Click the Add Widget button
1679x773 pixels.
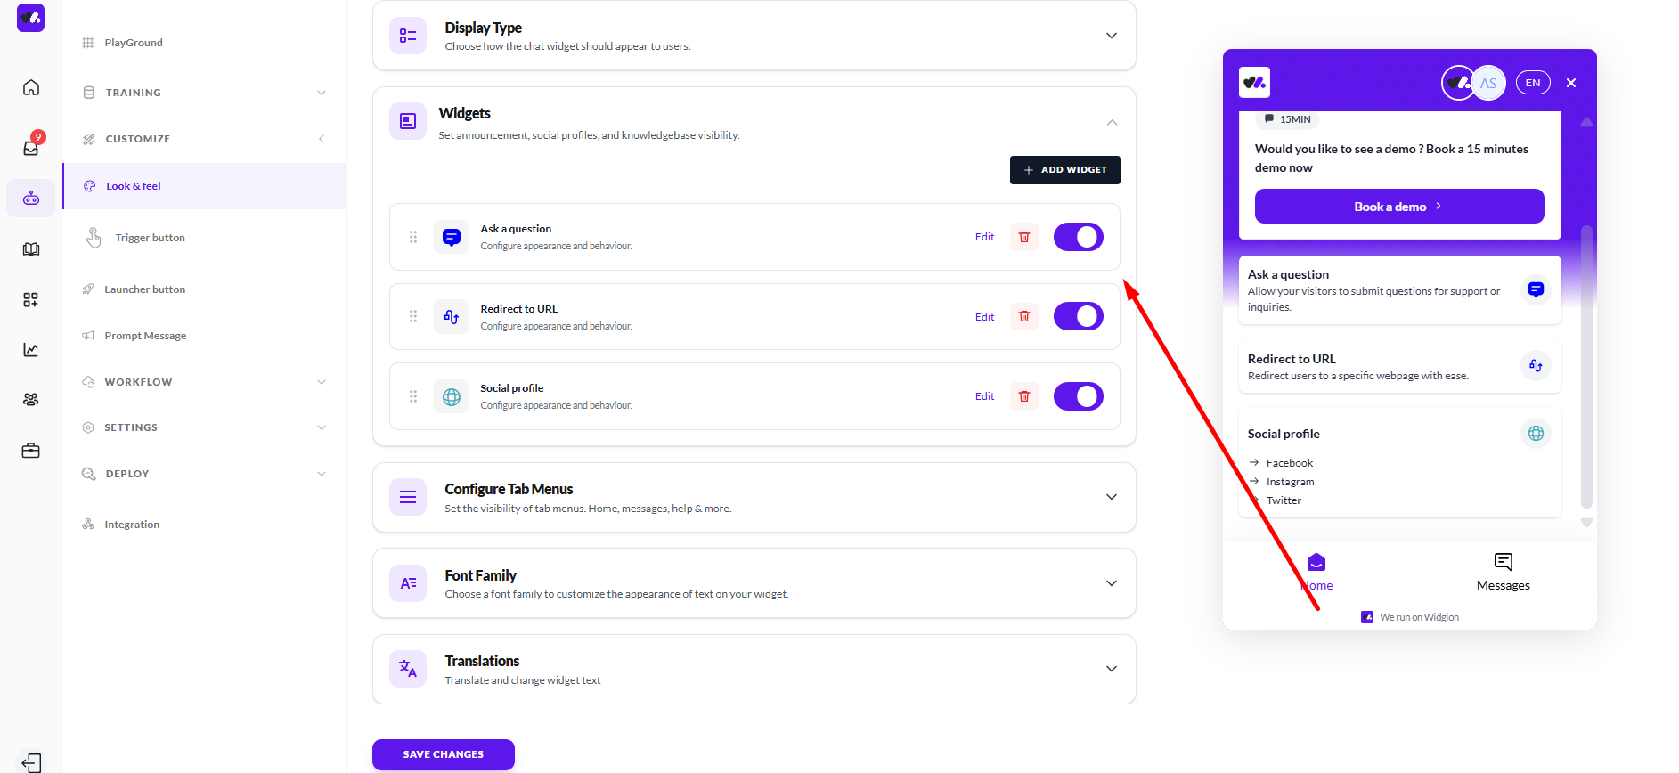[x=1064, y=170]
